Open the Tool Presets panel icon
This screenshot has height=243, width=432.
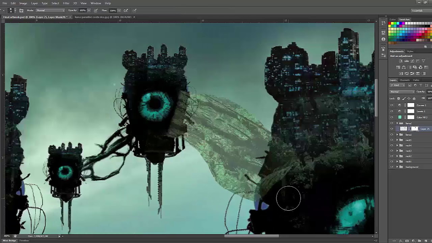383,55
